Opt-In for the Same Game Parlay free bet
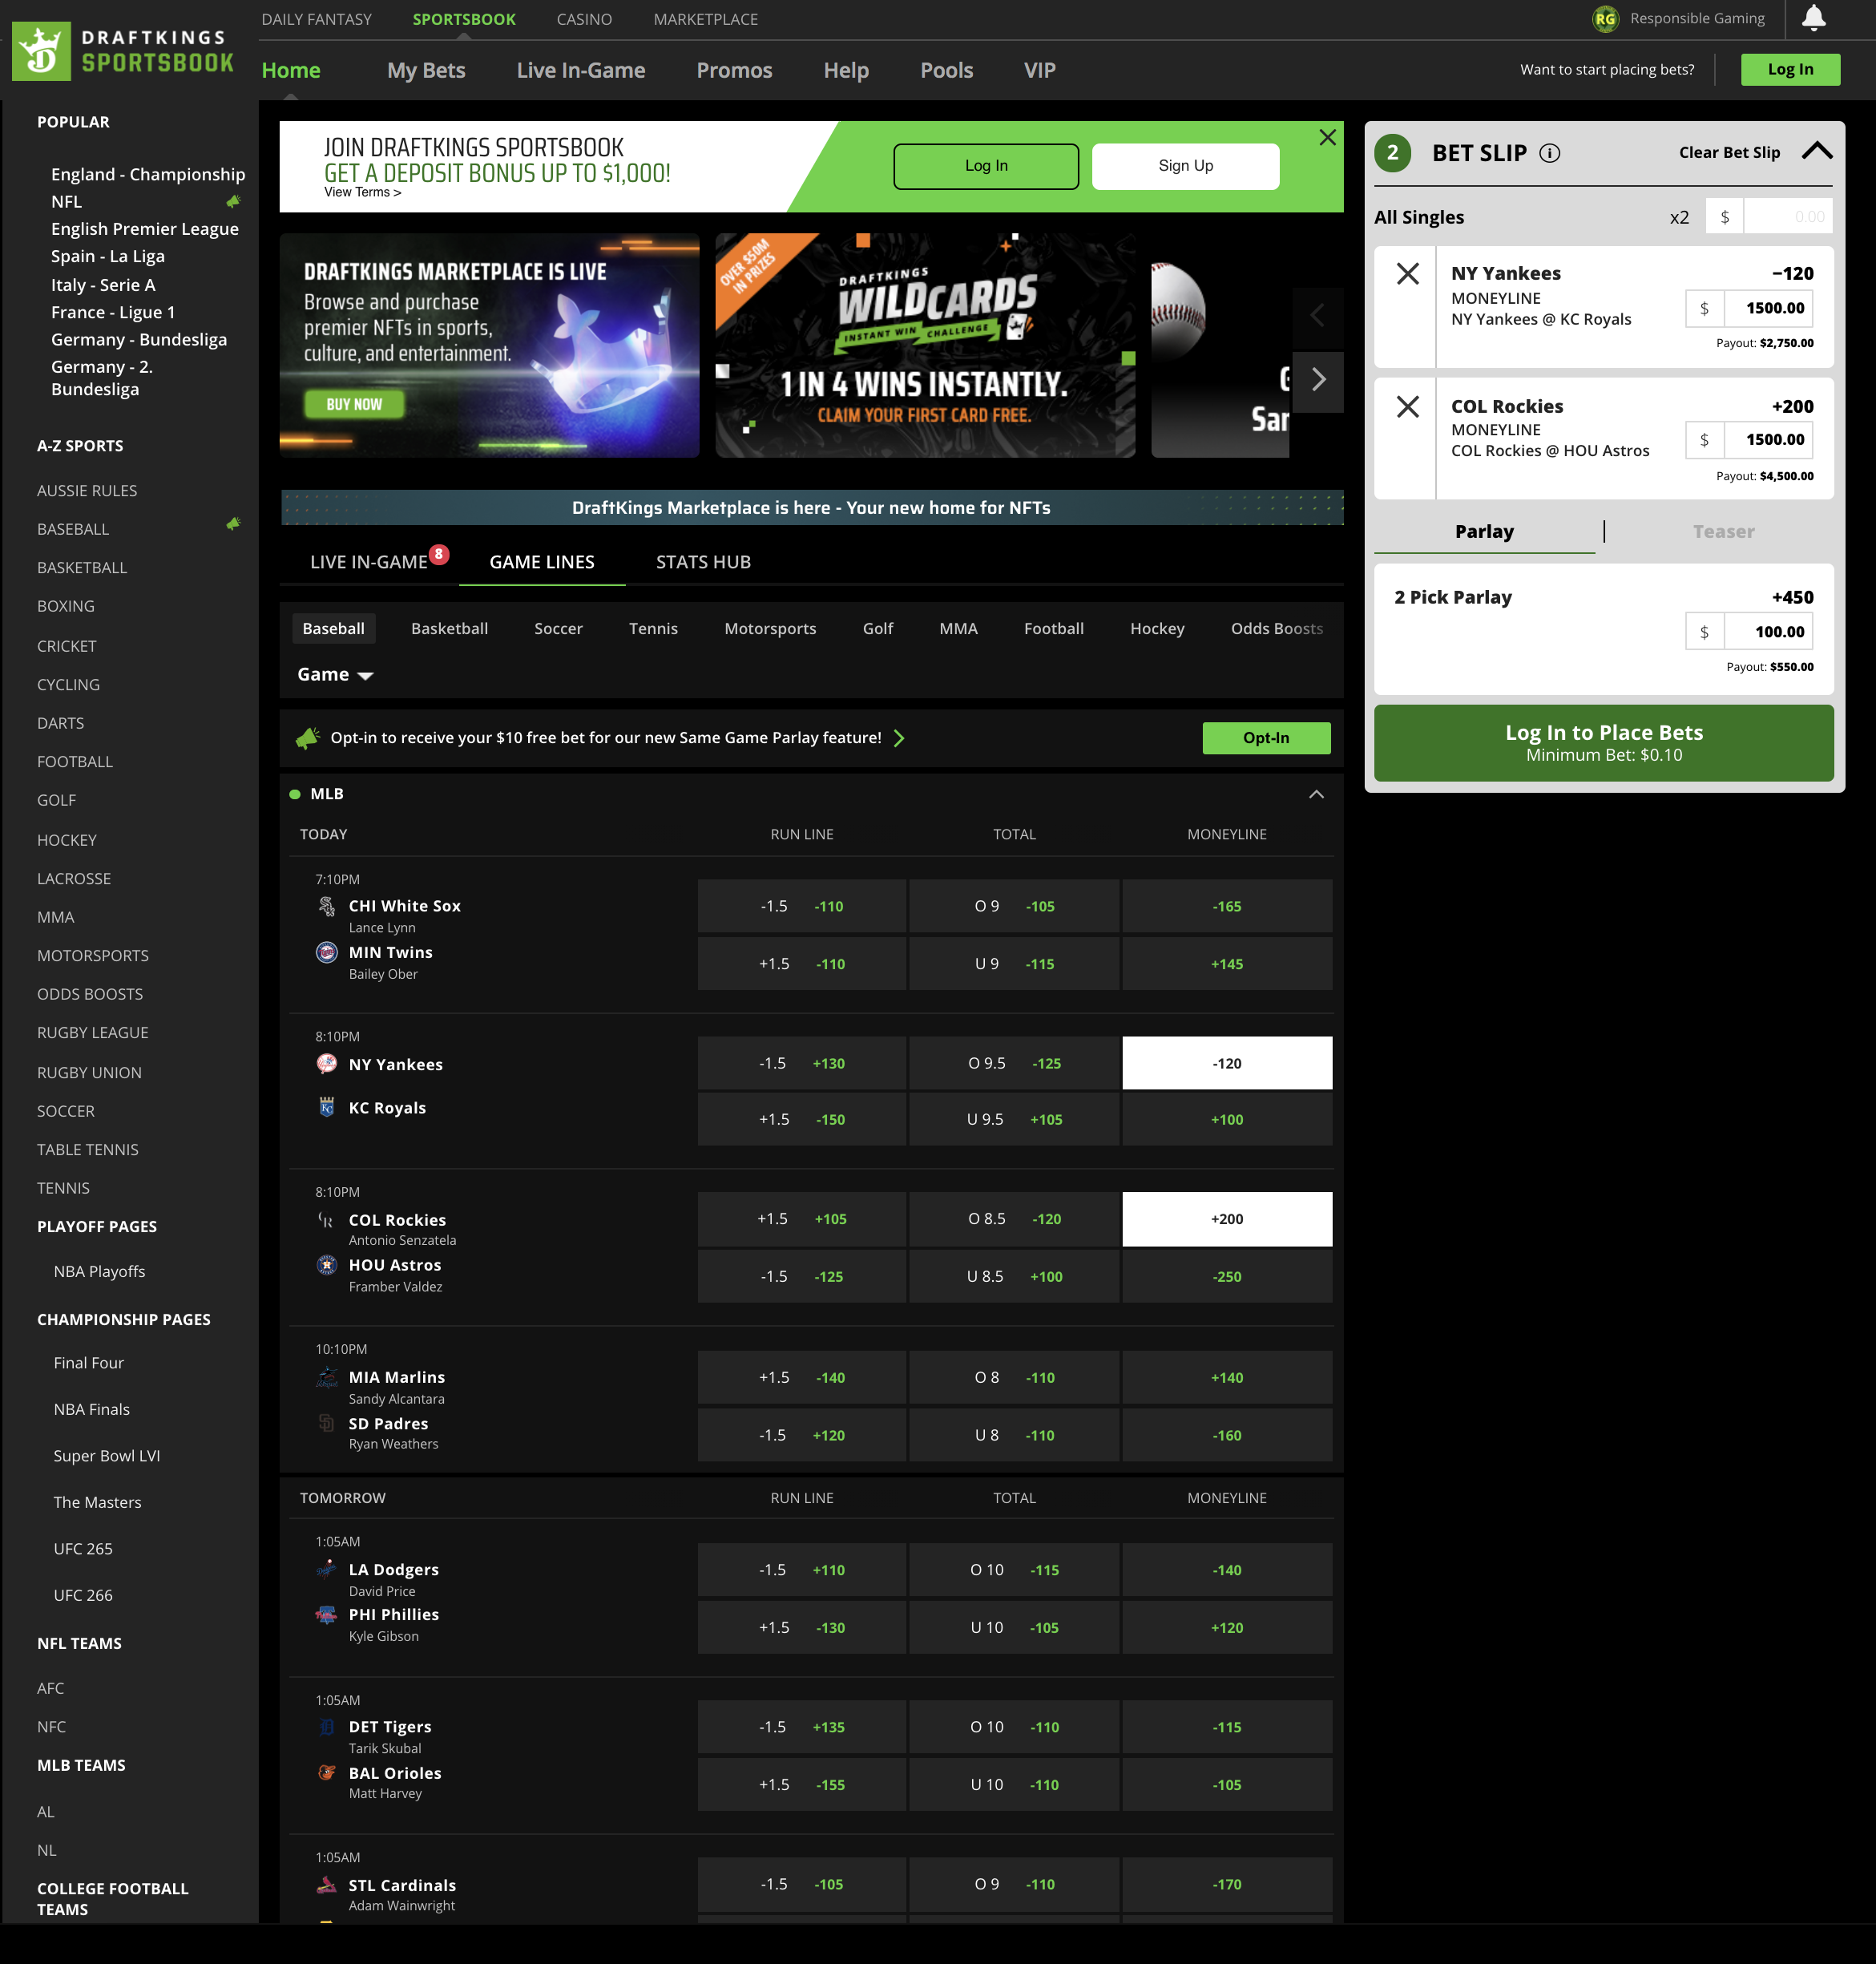Viewport: 1876px width, 1964px height. 1266,738
